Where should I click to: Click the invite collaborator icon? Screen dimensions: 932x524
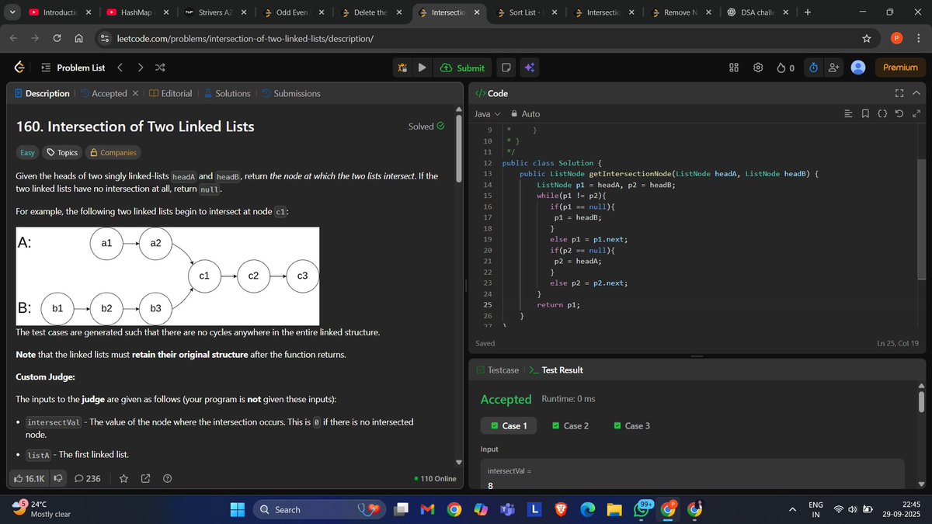pos(834,68)
